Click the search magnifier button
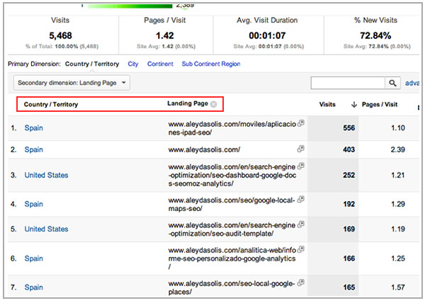This screenshot has height=303, width=425. 393,83
